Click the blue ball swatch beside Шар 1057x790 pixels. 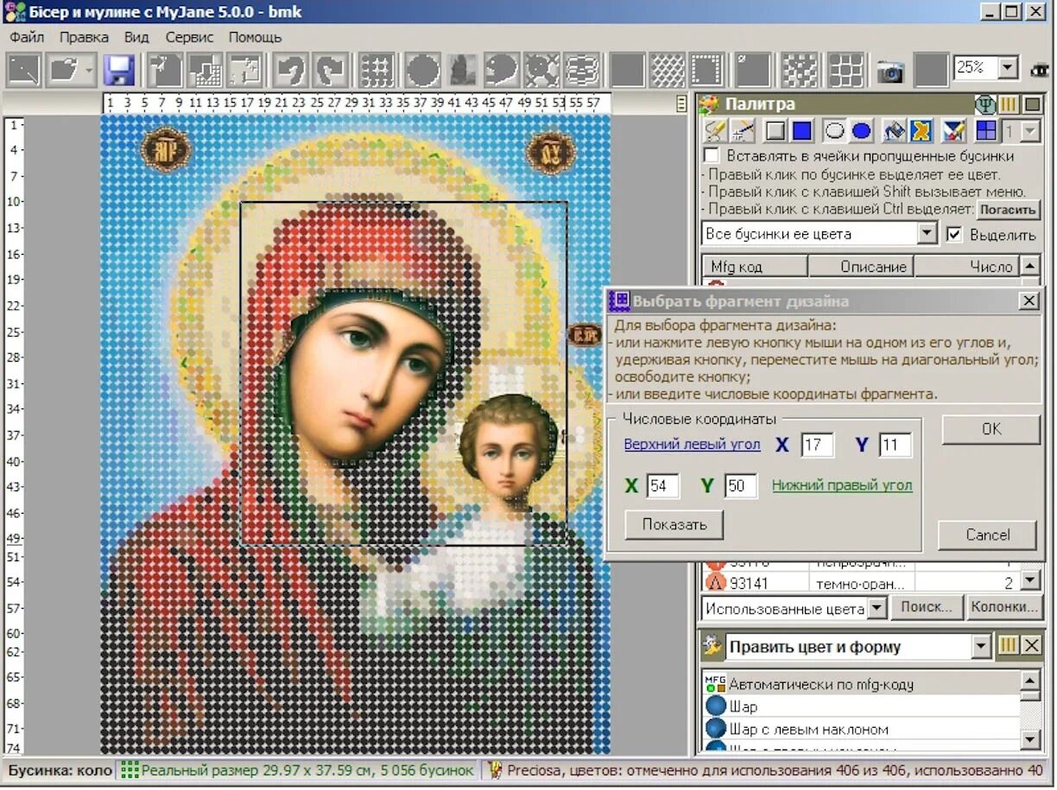[716, 707]
